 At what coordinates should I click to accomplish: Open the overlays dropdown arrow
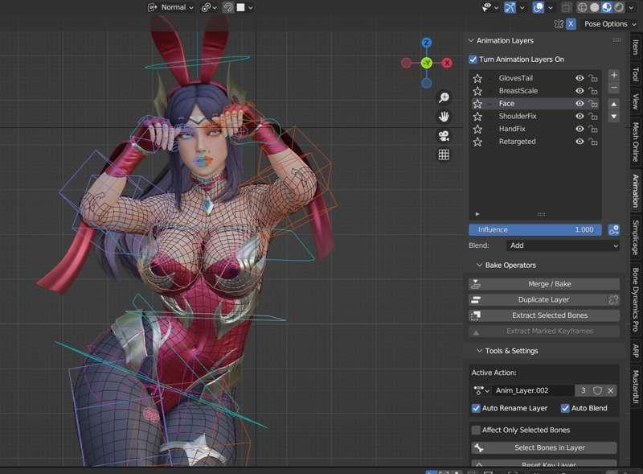point(551,7)
